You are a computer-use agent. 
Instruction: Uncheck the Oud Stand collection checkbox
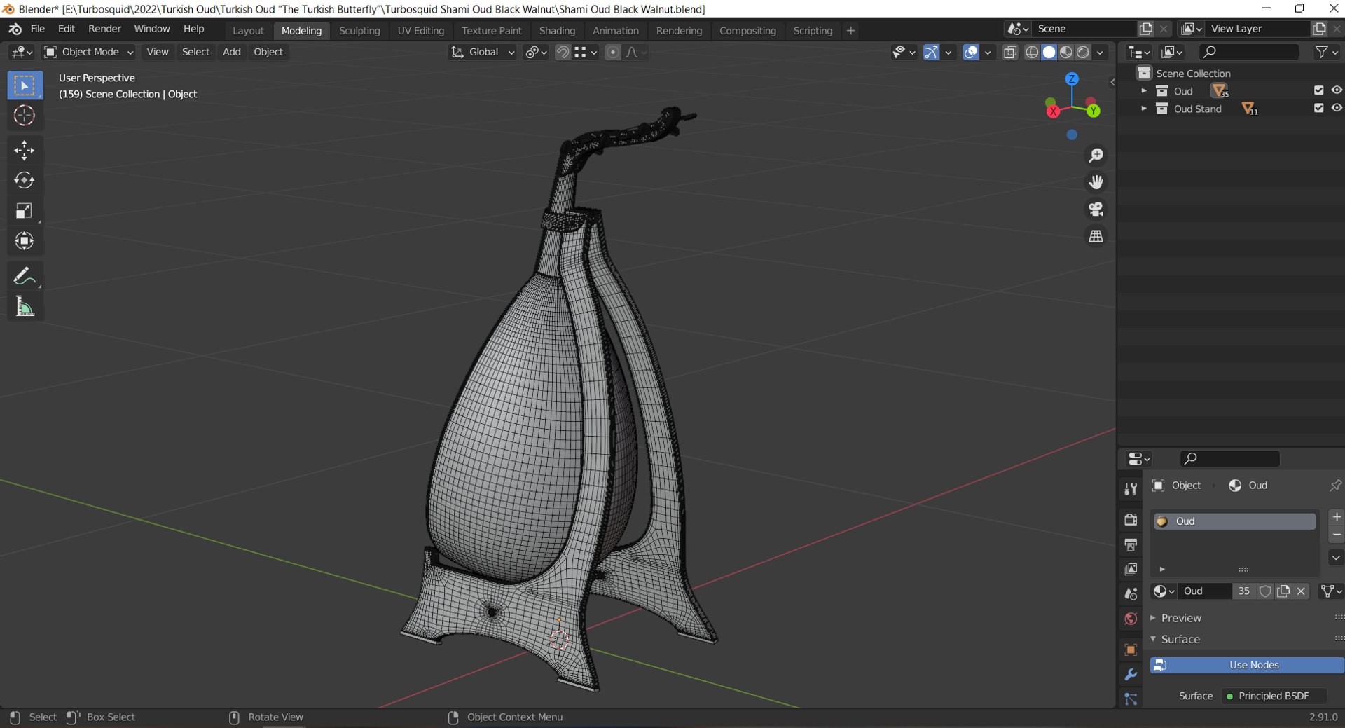[1318, 108]
